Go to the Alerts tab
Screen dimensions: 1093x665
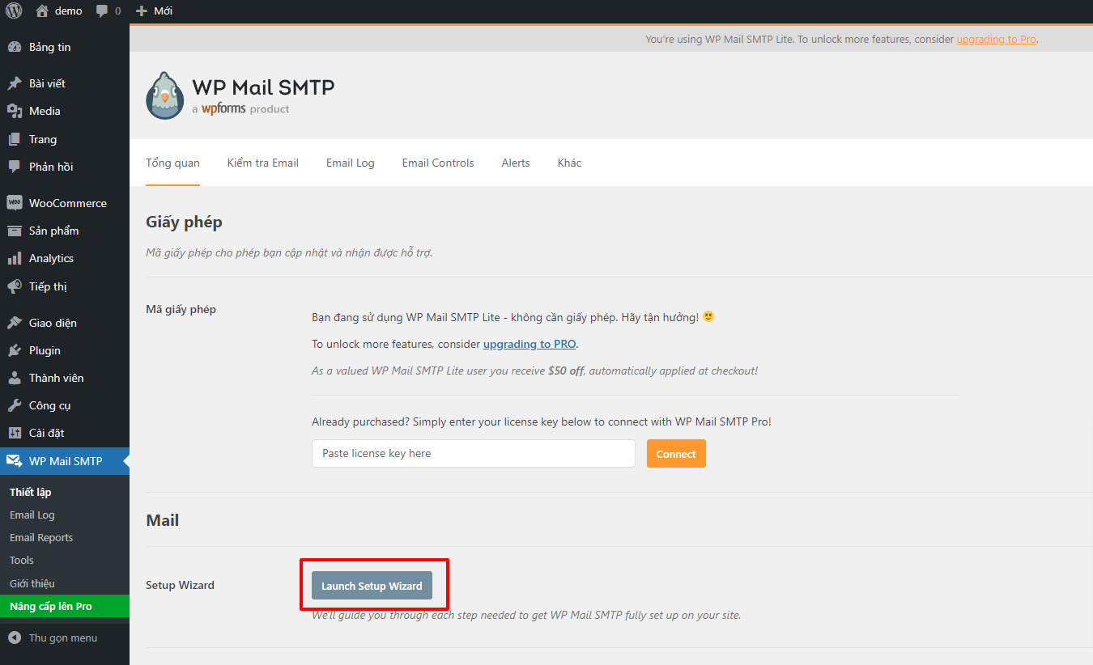[516, 163]
